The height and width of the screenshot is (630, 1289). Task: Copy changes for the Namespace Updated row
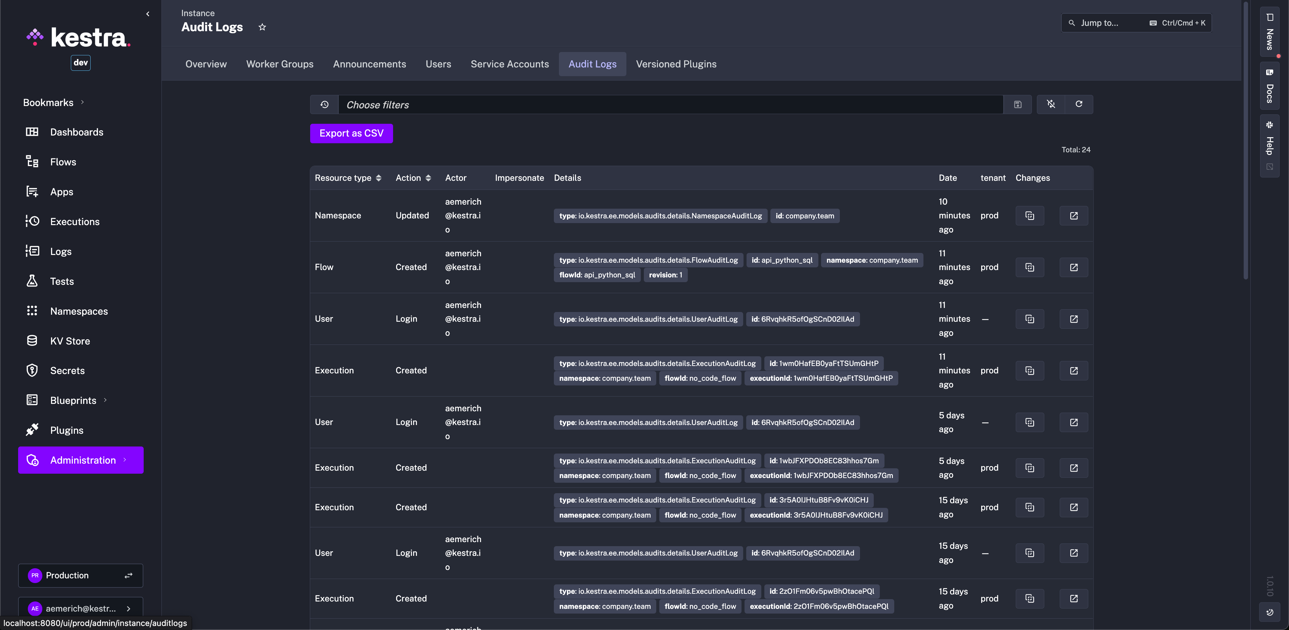(1029, 215)
